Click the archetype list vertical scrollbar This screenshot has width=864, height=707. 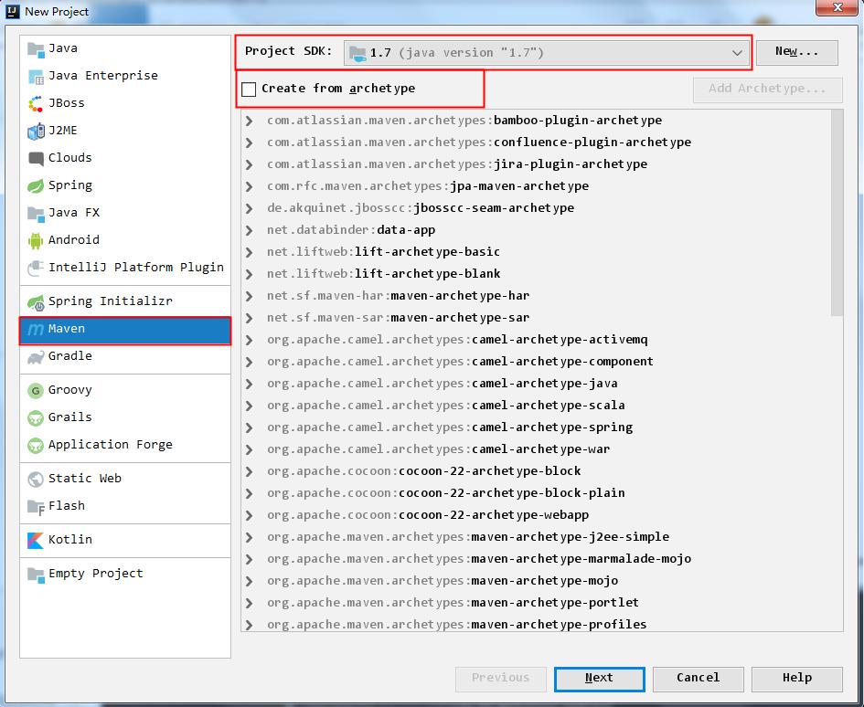[x=837, y=213]
